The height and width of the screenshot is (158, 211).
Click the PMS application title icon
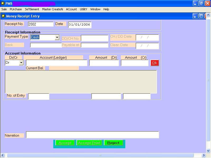point(3,3)
